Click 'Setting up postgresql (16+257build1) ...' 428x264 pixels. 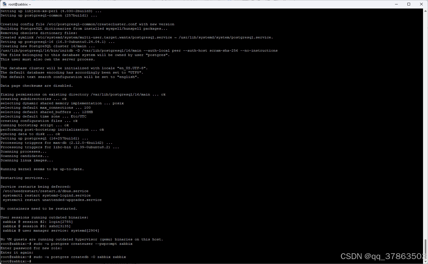[45, 138]
